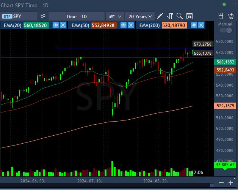Open the Time - 1D interval selector
The width and height of the screenshot is (238, 190).
(x=77, y=16)
